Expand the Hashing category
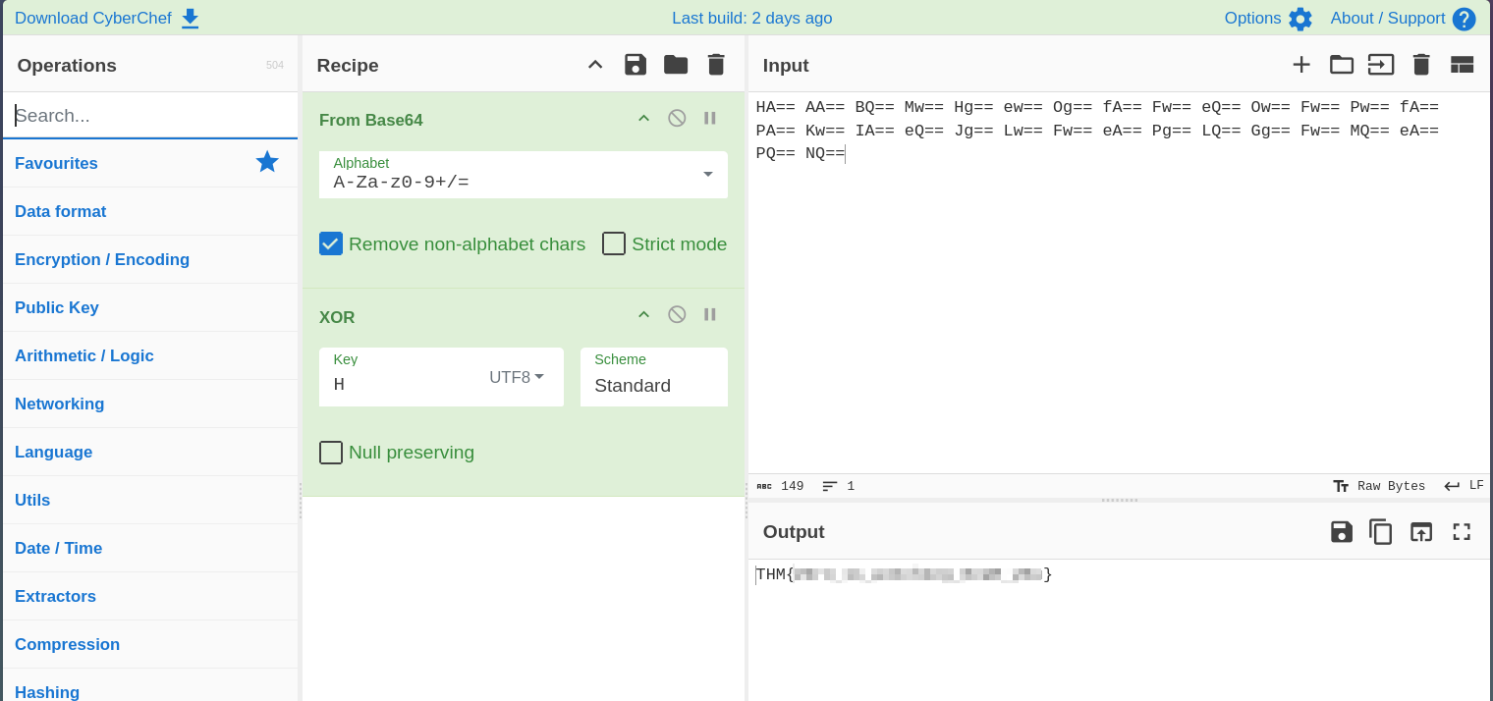This screenshot has width=1493, height=701. pos(150,687)
